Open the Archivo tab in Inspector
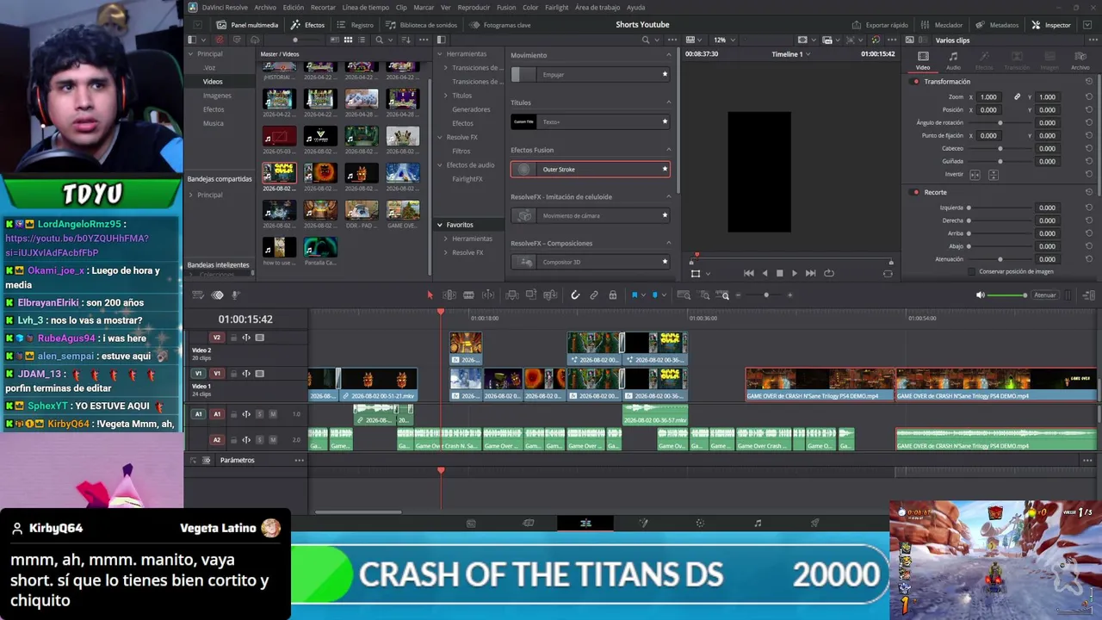 coord(1080,60)
